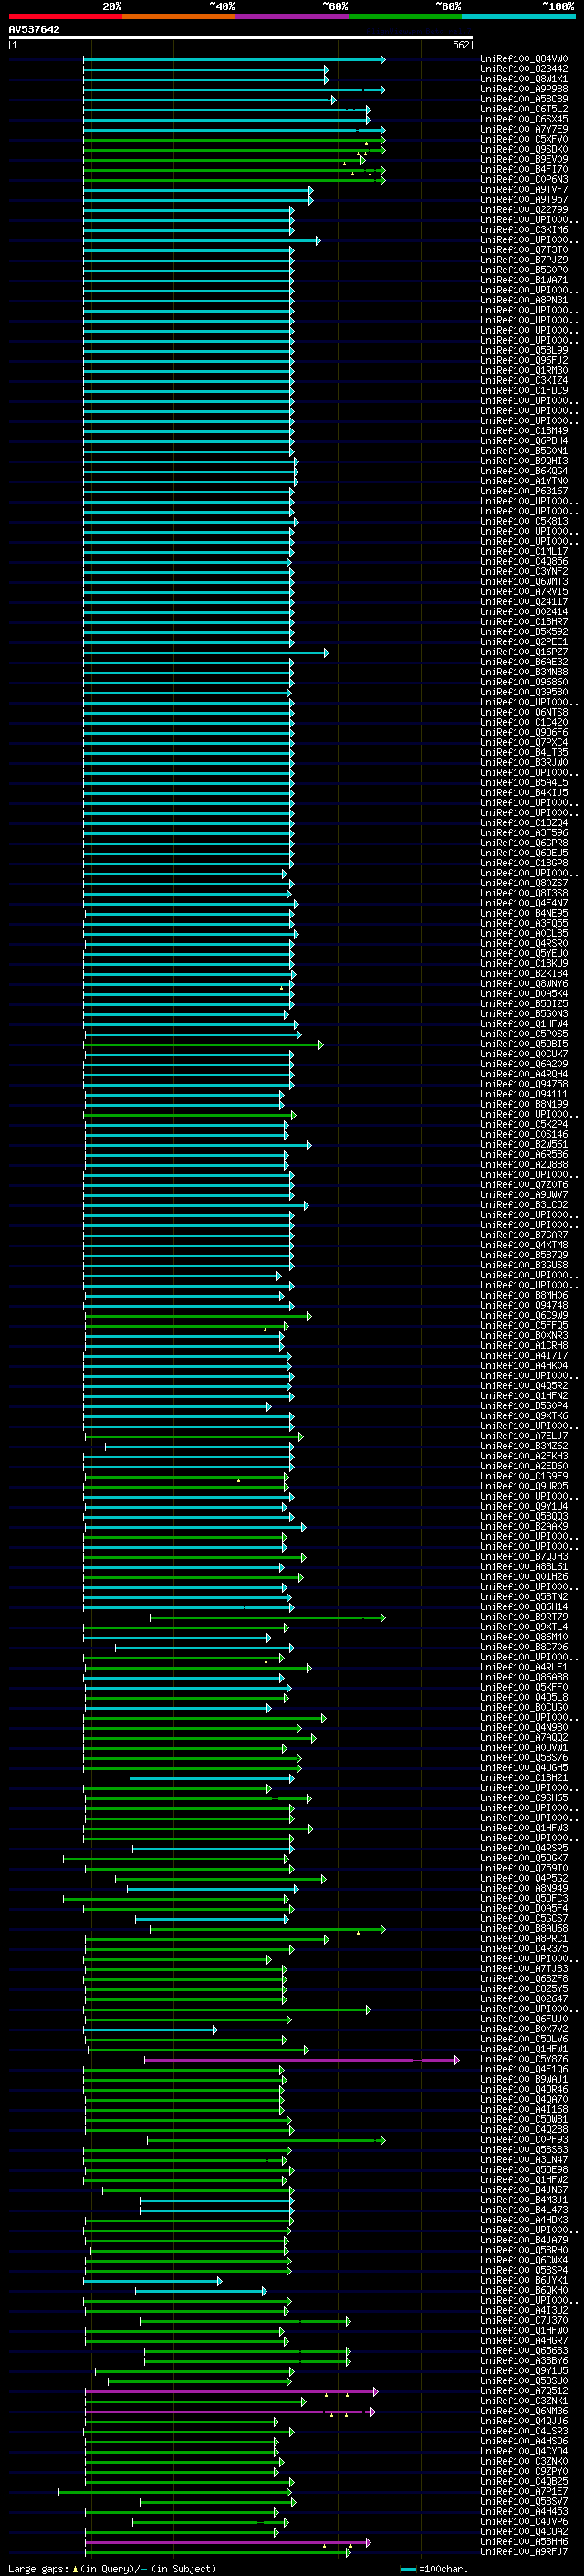Select UniRef100_Q9XTK6 row label

tap(524, 1416)
